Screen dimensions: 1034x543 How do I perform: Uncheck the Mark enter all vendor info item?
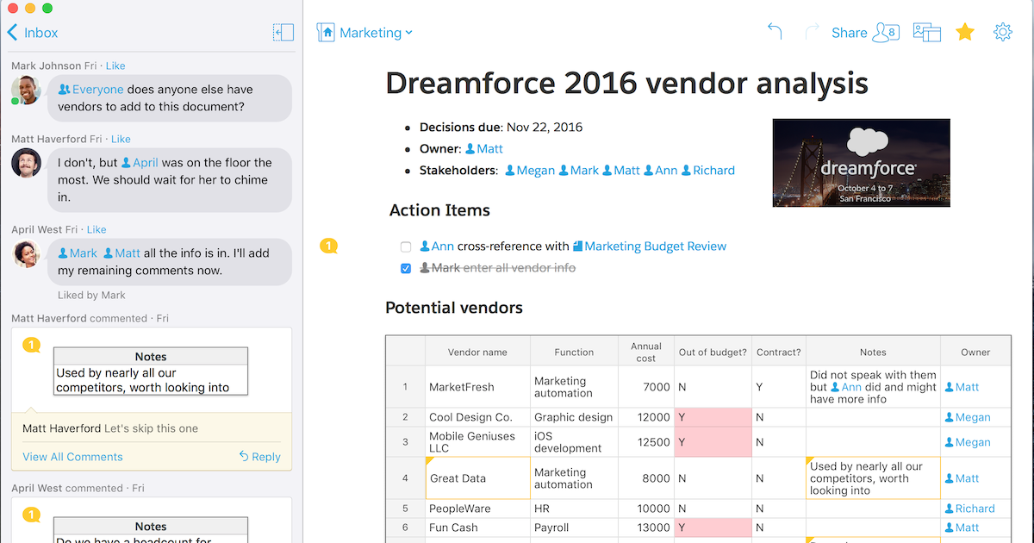click(x=406, y=269)
